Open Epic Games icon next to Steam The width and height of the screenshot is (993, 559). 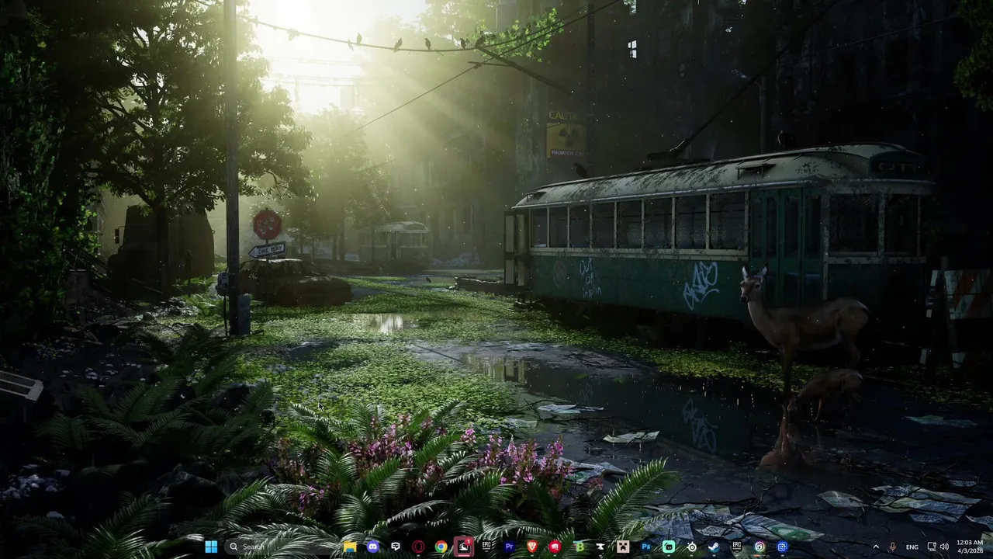point(736,547)
